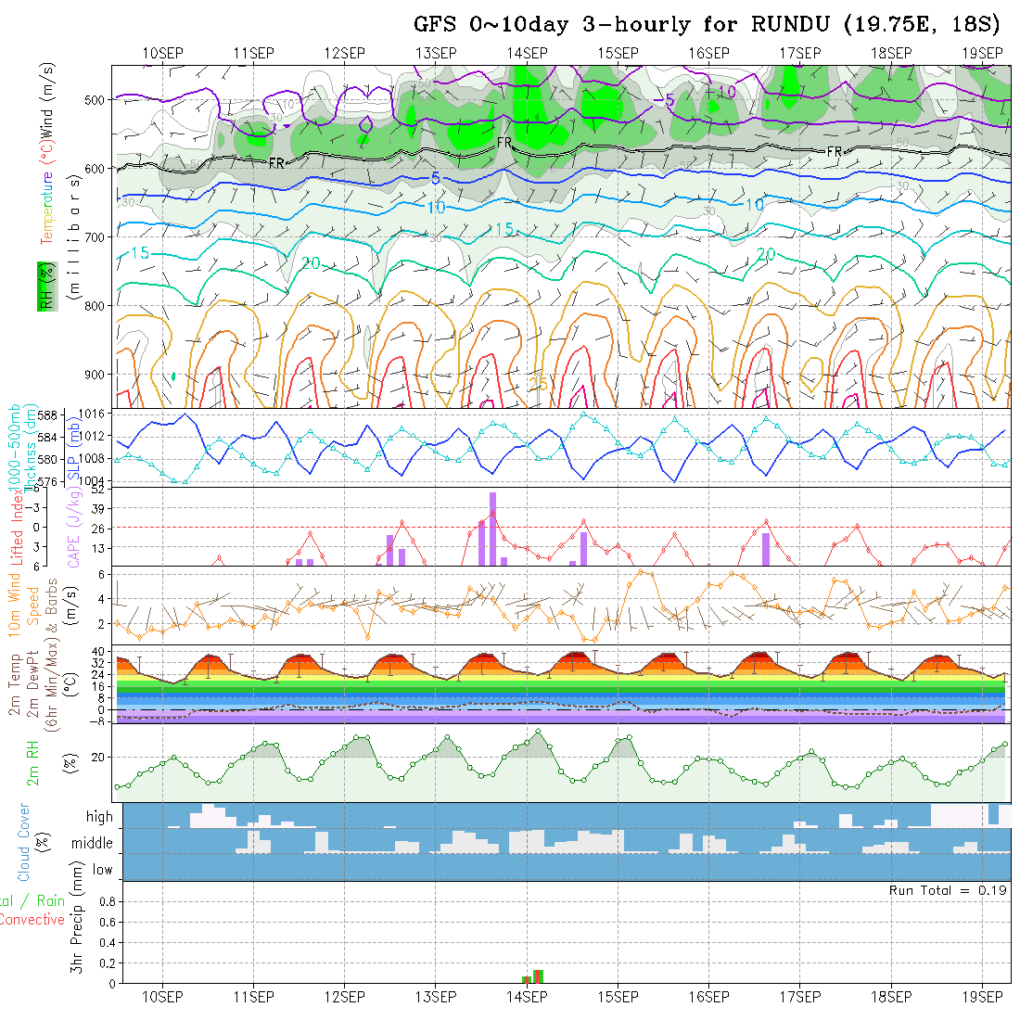Click the green RH (%) legend box

click(44, 287)
